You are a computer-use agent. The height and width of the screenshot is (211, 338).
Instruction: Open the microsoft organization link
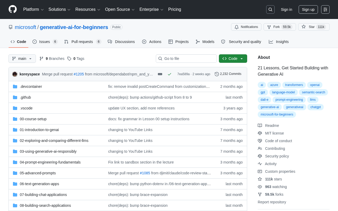(25, 27)
